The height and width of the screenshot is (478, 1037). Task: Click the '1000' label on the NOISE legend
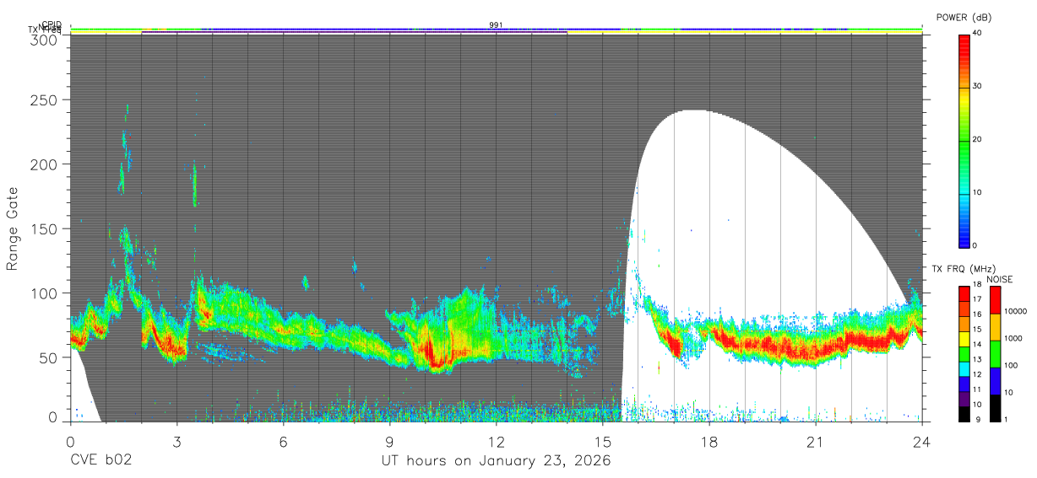[x=1013, y=338]
